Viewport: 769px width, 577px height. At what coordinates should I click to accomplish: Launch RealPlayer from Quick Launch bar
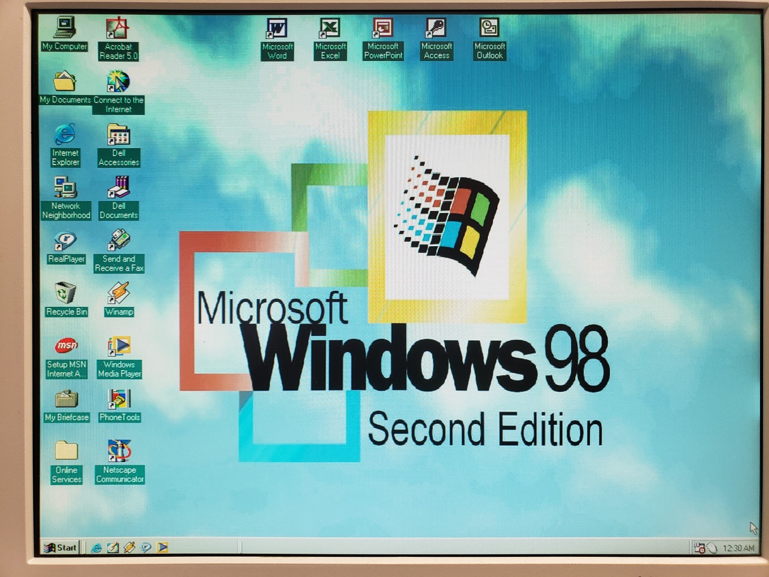[x=146, y=548]
